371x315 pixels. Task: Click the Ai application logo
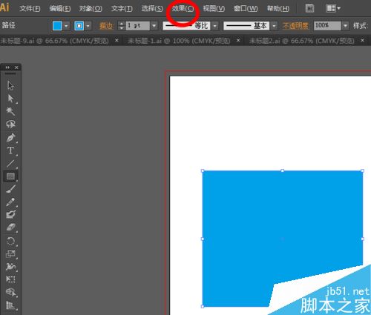pyautogui.click(x=4, y=7)
